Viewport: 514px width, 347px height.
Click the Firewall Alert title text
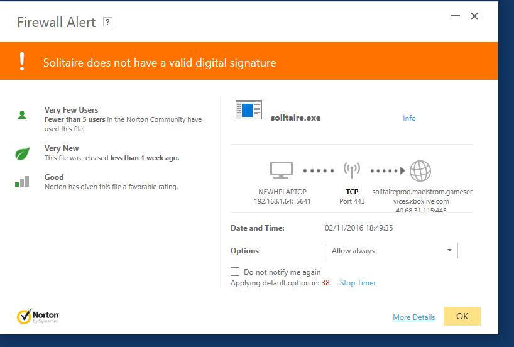click(x=57, y=22)
